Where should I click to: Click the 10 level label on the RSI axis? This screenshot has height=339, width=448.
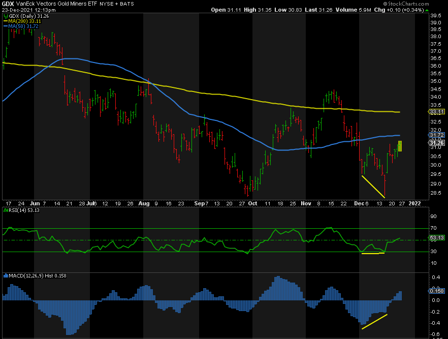433,263
